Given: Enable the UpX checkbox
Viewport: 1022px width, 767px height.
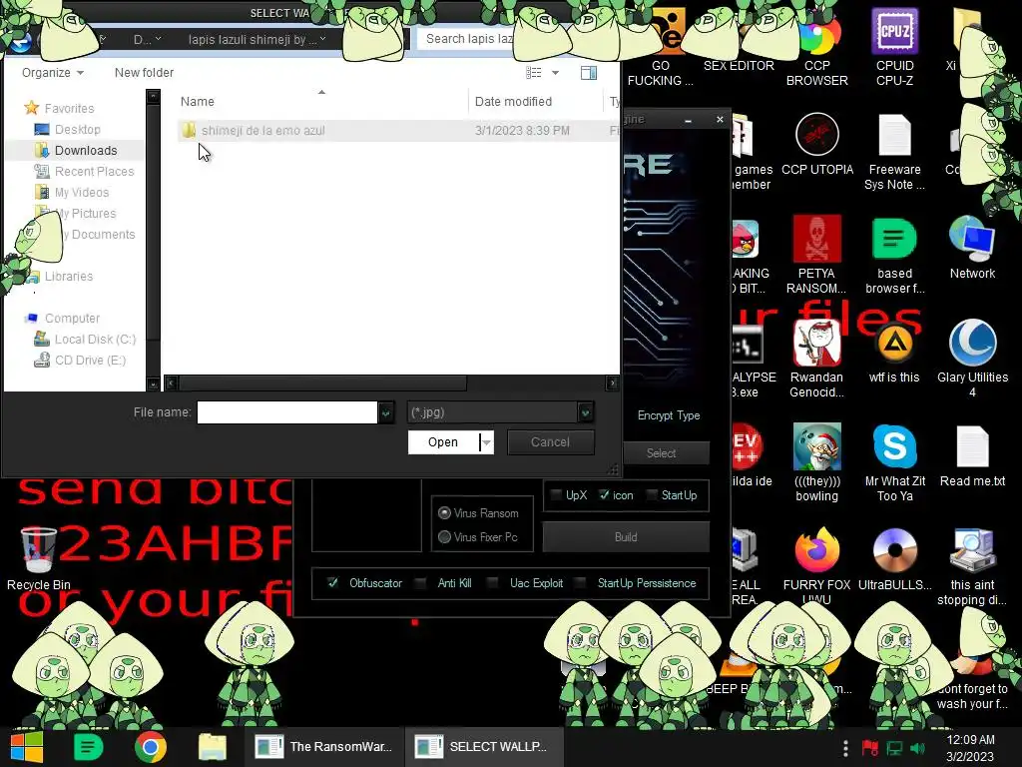Looking at the screenshot, I should [x=556, y=495].
